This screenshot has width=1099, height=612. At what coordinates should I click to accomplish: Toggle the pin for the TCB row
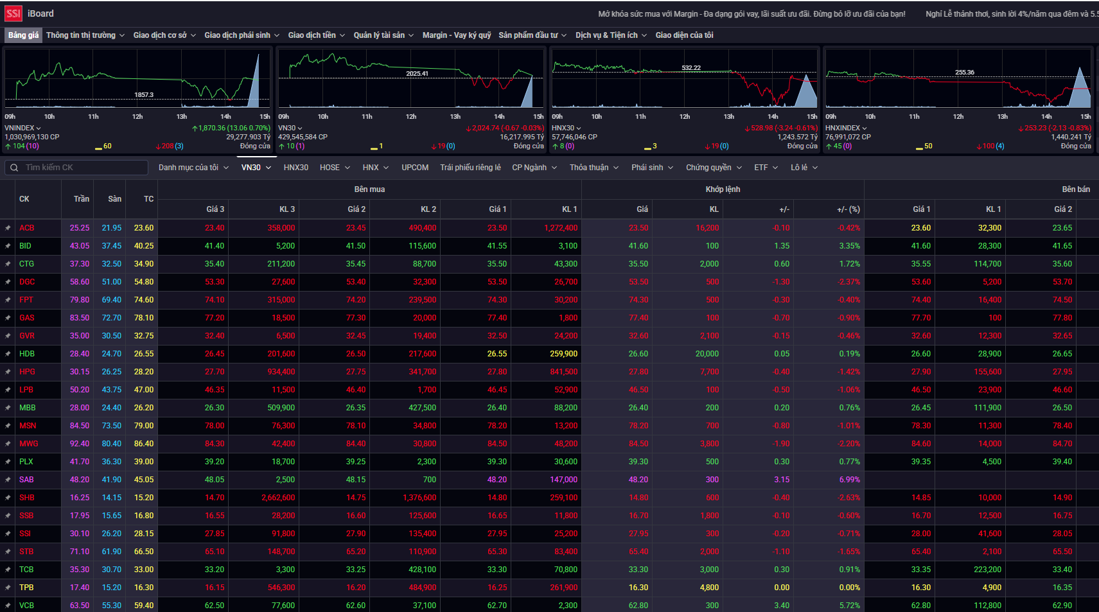pos(8,570)
